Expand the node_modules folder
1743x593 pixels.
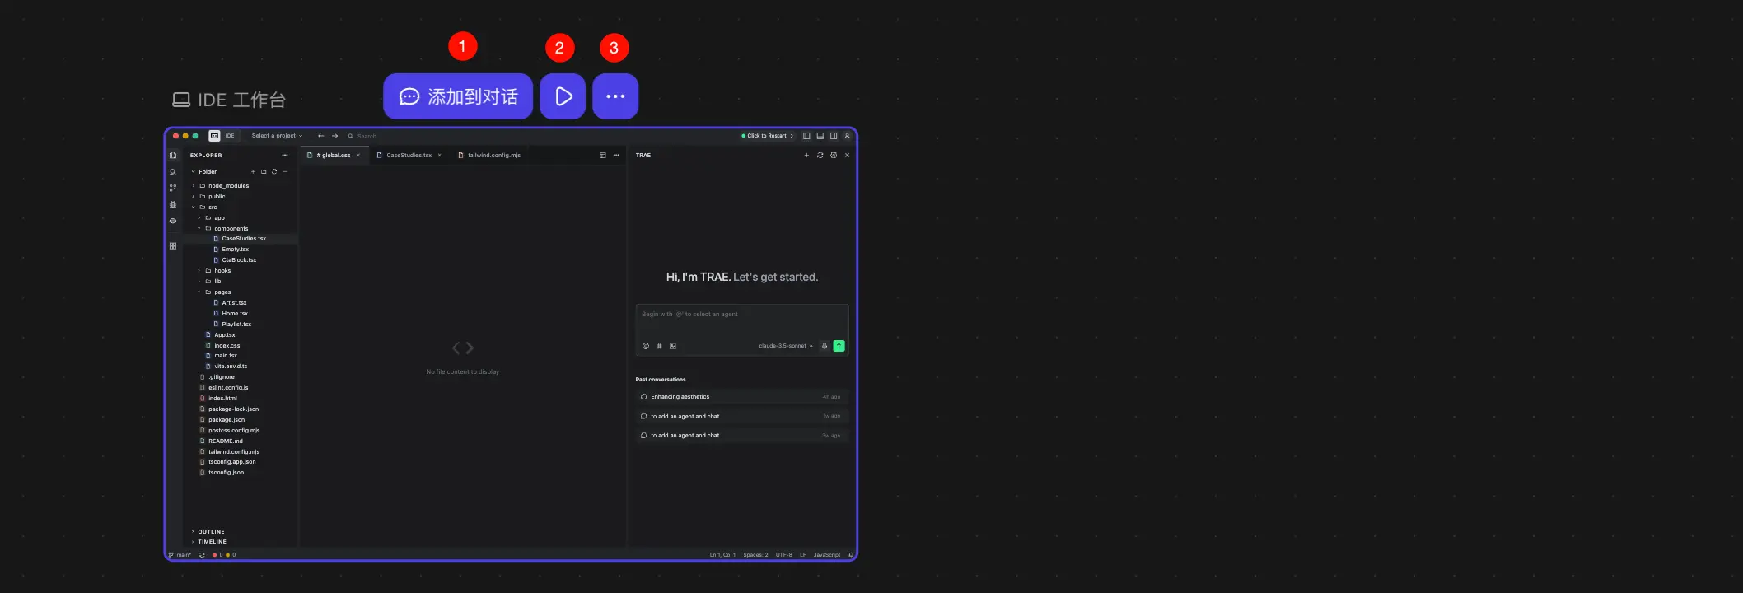click(194, 186)
